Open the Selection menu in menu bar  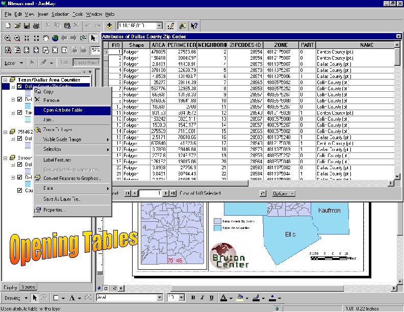click(60, 14)
